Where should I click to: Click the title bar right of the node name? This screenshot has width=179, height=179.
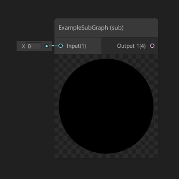tap(141, 28)
